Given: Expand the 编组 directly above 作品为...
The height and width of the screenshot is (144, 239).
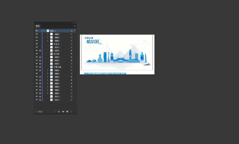Looking at the screenshot, I should [48, 41].
